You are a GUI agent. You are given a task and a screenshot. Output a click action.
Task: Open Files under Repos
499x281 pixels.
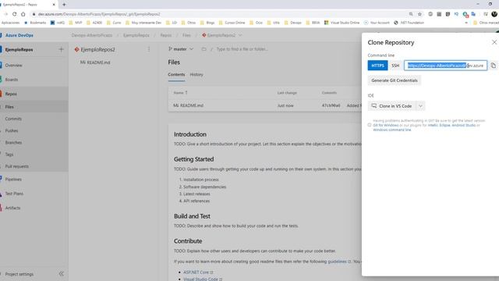[x=9, y=107]
